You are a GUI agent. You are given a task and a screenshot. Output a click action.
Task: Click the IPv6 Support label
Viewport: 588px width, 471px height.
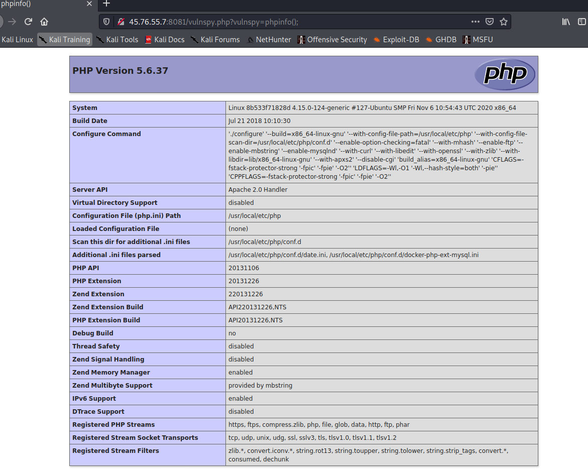tap(94, 398)
